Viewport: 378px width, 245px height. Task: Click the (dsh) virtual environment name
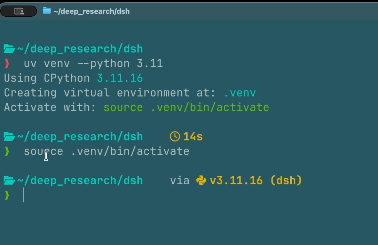286,180
